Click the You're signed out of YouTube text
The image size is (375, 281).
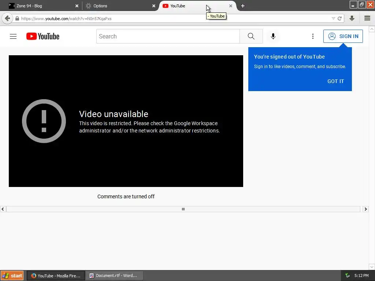(289, 57)
